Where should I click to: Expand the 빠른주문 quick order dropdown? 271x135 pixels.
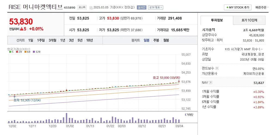coord(262,7)
